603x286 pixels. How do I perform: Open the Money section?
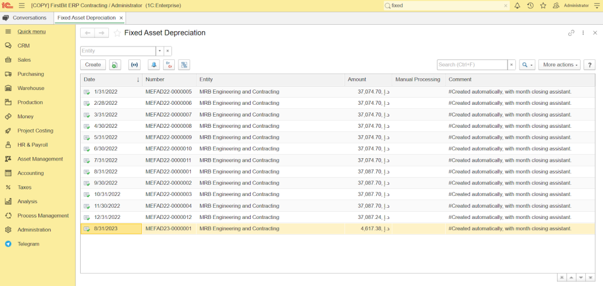coord(25,117)
